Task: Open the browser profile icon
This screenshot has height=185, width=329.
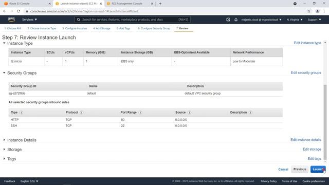Action: tap(318, 11)
